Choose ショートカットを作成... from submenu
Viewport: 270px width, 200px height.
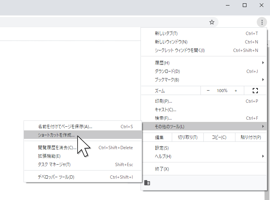click(x=56, y=135)
